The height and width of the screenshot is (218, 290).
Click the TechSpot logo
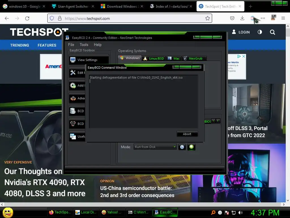pos(39,32)
